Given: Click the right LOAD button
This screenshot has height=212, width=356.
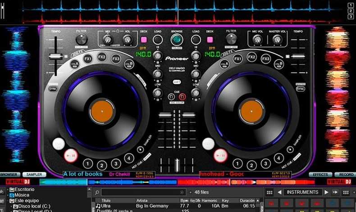Looking at the screenshot, I should (196, 40).
